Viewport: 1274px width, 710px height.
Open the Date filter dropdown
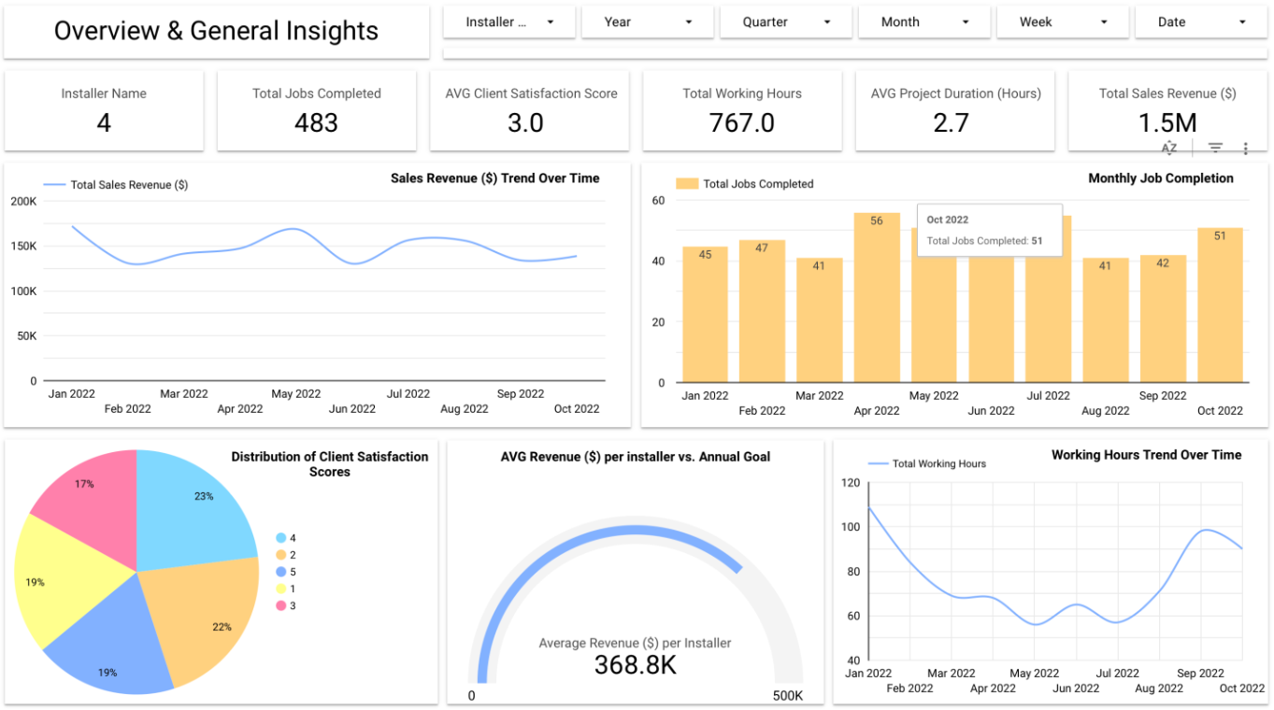1201,21
